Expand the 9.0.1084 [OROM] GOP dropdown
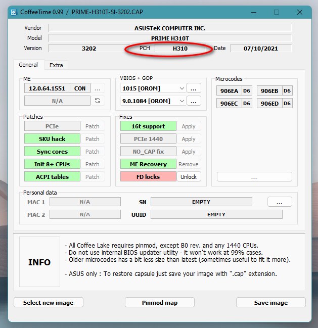Image resolution: width=318 pixels, height=328 pixels. [182, 101]
